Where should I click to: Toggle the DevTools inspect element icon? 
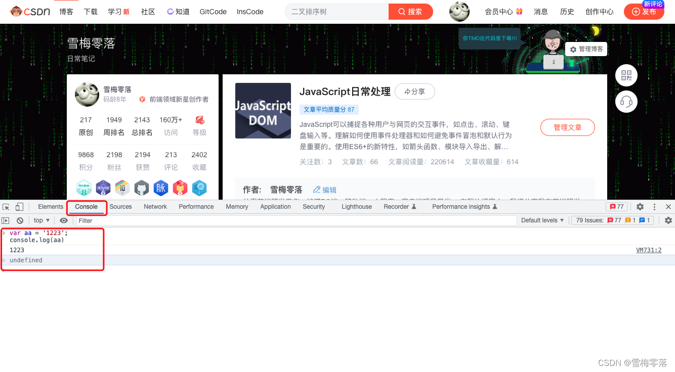pos(6,207)
